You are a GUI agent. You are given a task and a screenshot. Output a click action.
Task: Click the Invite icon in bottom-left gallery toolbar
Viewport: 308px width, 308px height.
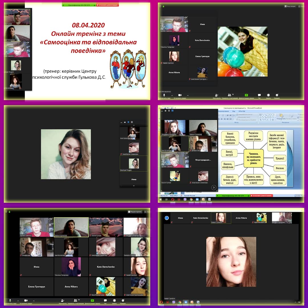pyautogui.click(x=62, y=301)
